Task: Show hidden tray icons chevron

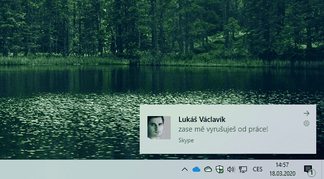Action: pos(185,169)
